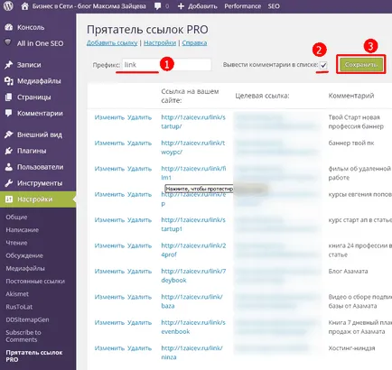
Task: Open the Subscribe to Comments submenu
Action: [x=23, y=336]
